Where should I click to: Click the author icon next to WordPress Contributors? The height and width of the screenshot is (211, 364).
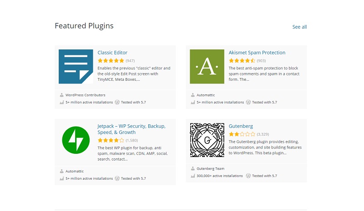pyautogui.click(x=61, y=95)
